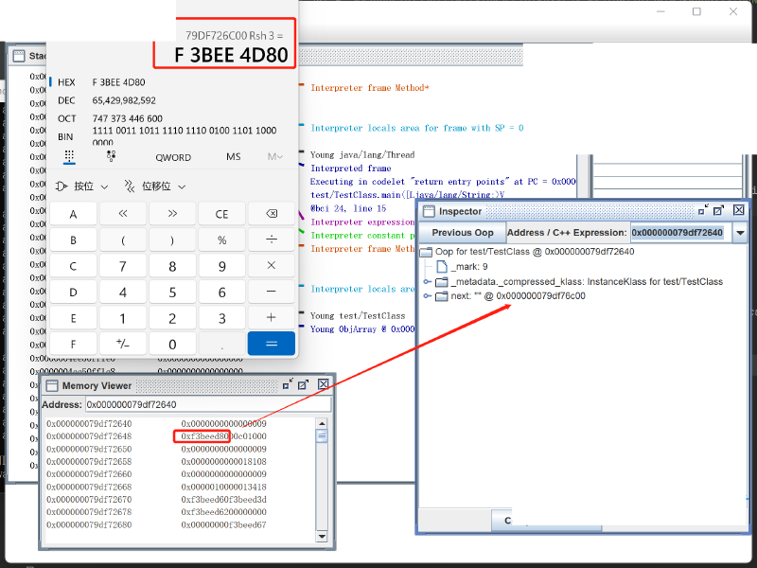
Task: Toggle the QWORD word size
Action: point(172,157)
